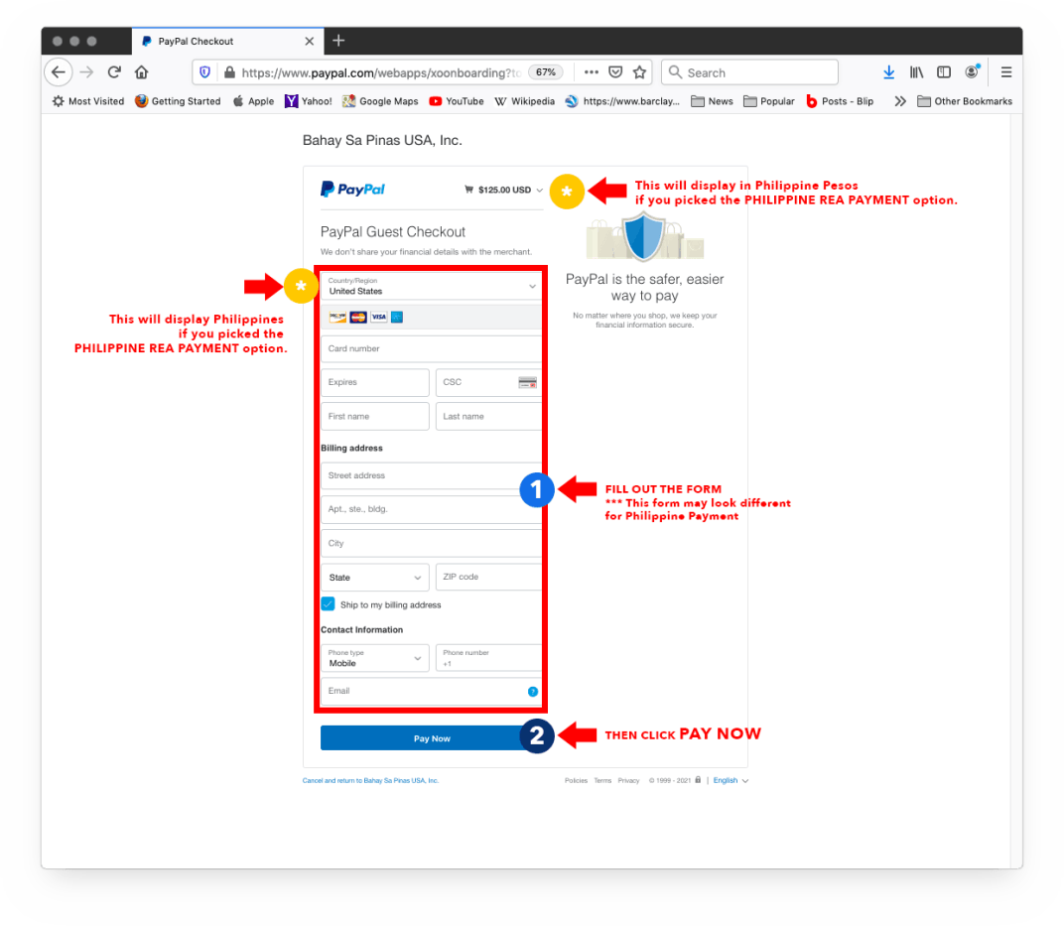Click the CSC field
This screenshot has width=1064, height=926.
point(488,383)
